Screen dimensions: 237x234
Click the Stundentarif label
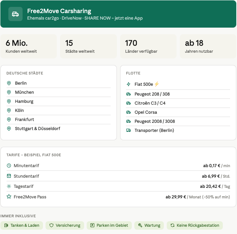26,176
